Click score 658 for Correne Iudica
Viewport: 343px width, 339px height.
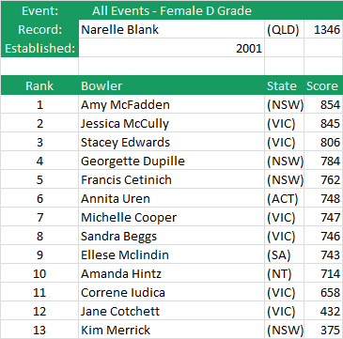pos(323,292)
